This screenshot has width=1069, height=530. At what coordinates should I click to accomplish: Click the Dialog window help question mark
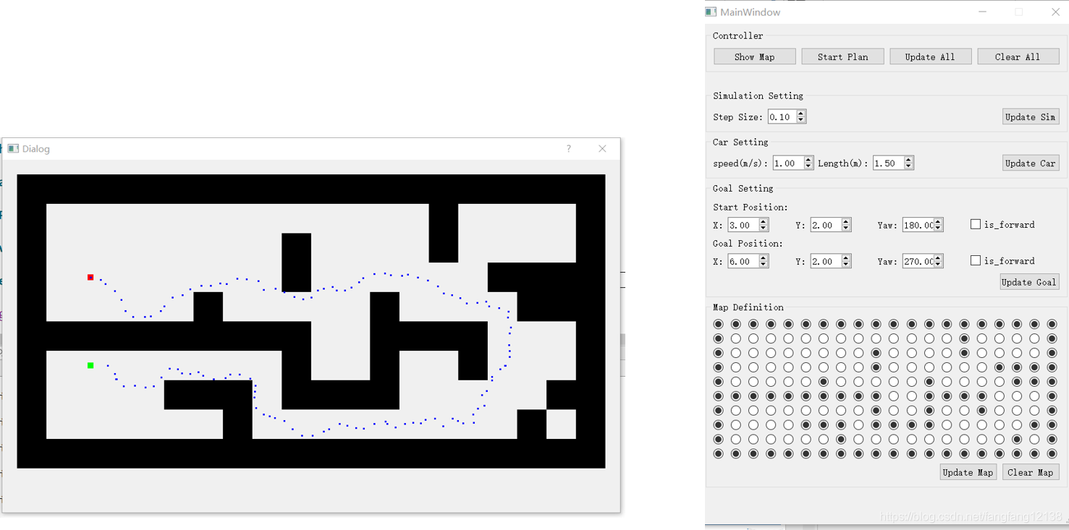tap(569, 148)
